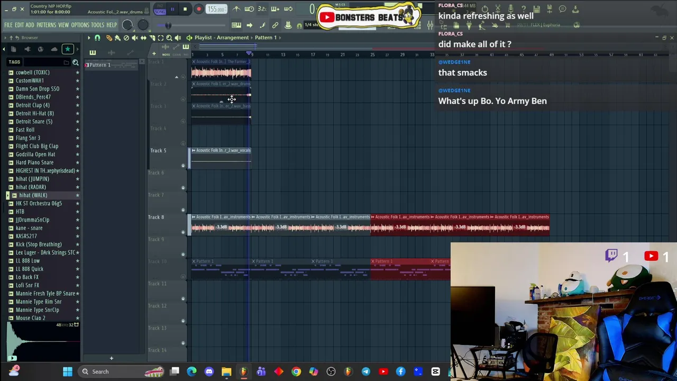Open OBS Studio from the taskbar
The height and width of the screenshot is (381, 677).
(331, 371)
